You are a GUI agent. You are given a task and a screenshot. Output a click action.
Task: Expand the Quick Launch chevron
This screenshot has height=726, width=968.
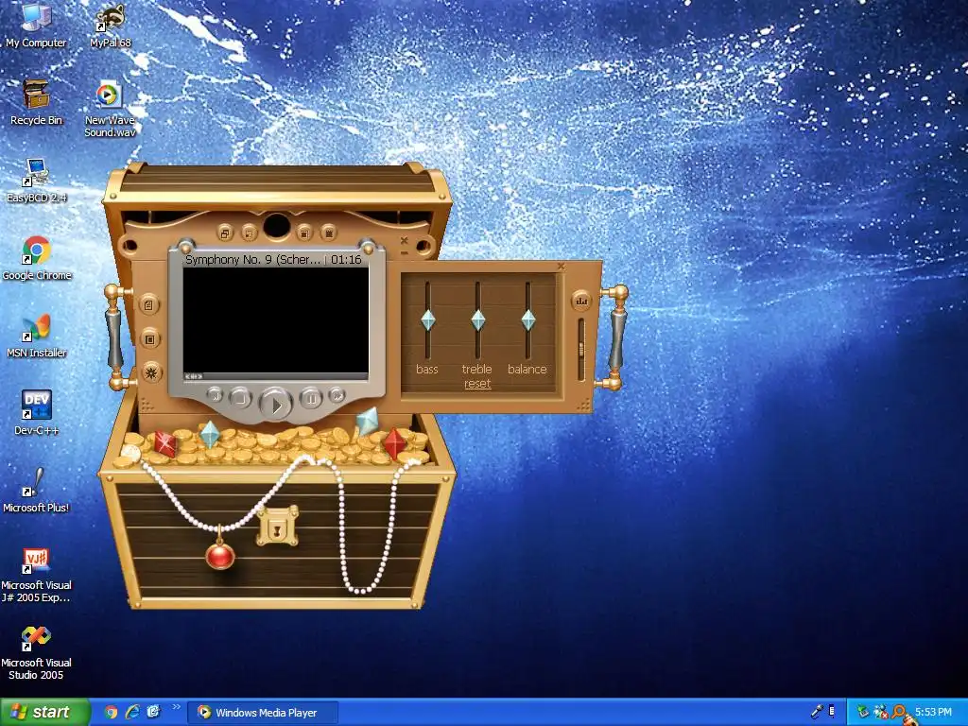tap(176, 707)
